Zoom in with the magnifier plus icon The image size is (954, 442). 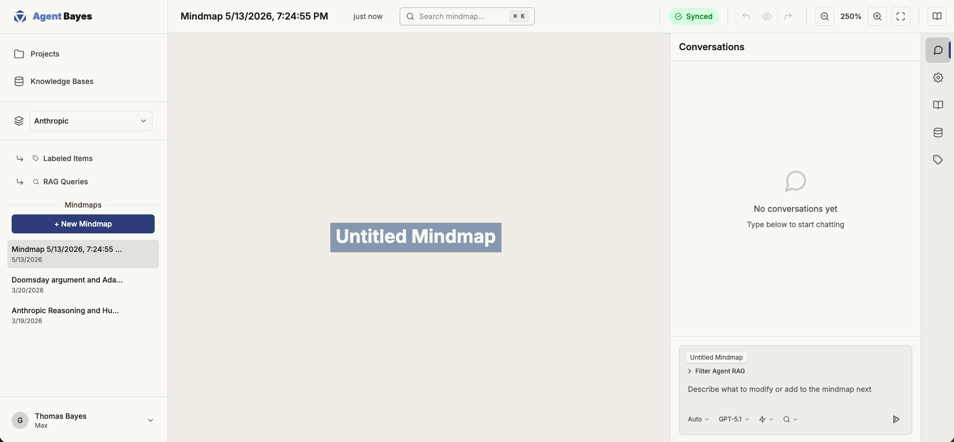(877, 16)
